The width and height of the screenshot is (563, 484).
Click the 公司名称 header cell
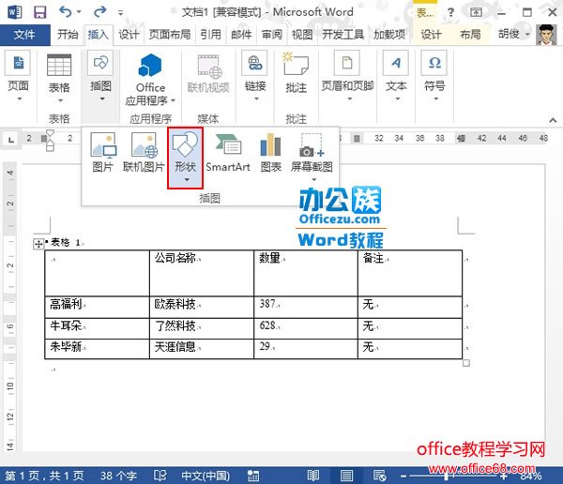click(202, 273)
